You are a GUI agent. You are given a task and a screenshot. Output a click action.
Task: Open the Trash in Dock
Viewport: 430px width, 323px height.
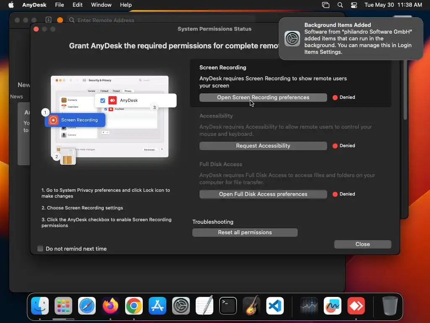390,306
